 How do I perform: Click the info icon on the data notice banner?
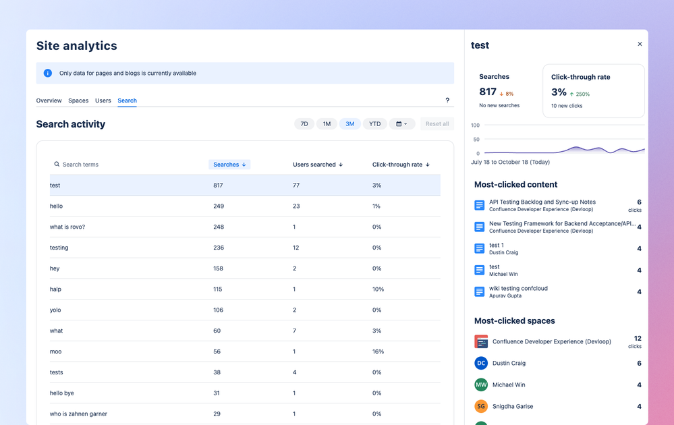47,72
